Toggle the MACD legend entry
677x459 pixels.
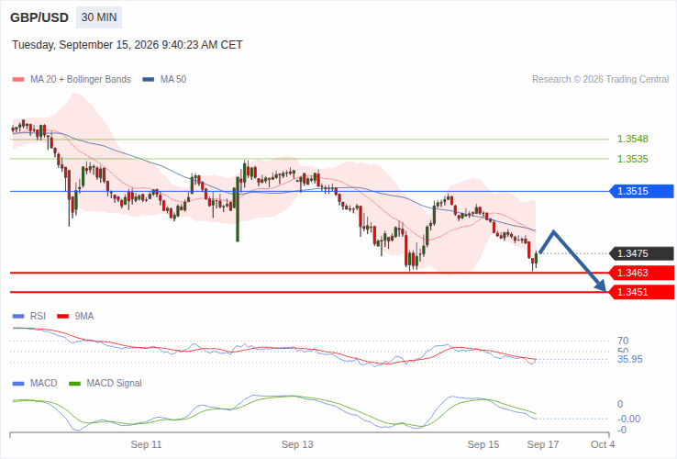tap(35, 384)
